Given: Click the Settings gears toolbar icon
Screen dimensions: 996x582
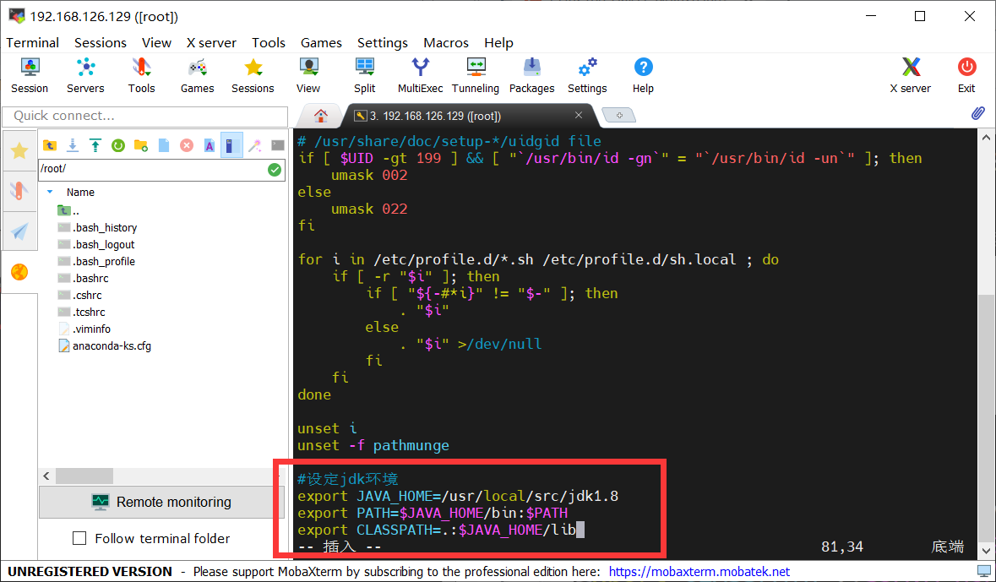Looking at the screenshot, I should pos(587,75).
